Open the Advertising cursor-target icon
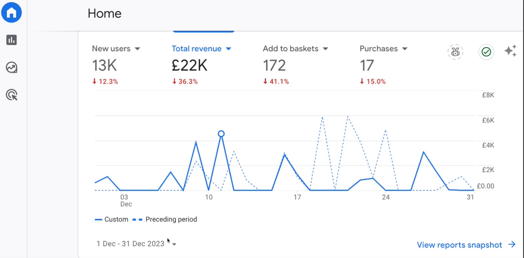The height and width of the screenshot is (258, 524). [12, 95]
